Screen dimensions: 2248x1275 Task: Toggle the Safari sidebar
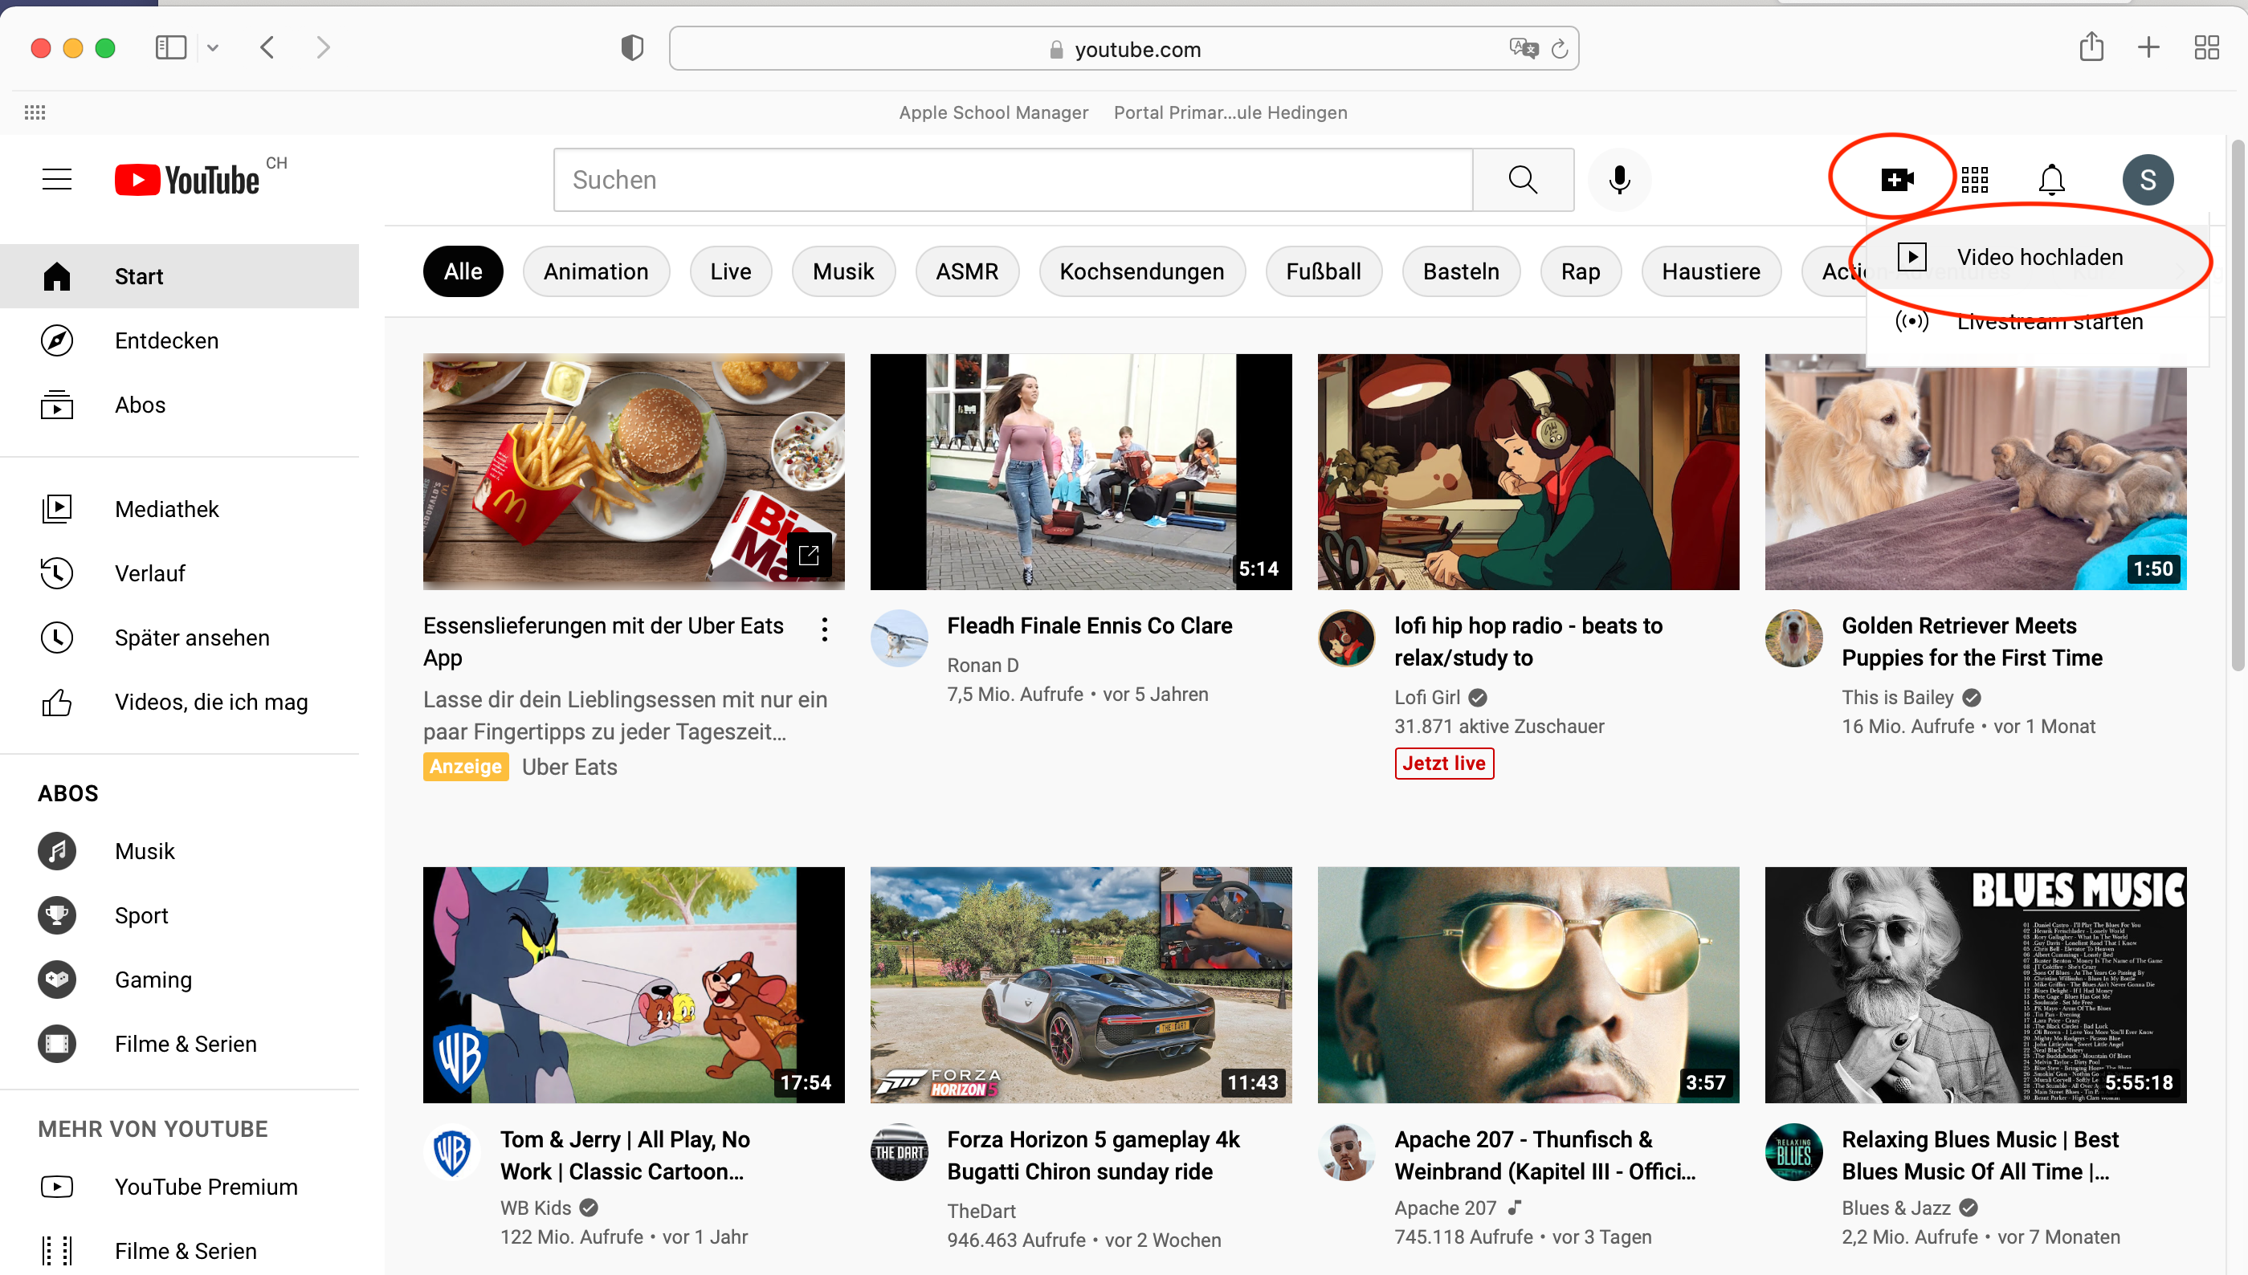click(170, 47)
